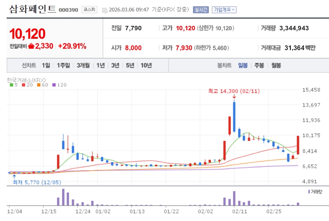Click the 시가 value 8,000
The width and height of the screenshot is (329, 221).
[x=133, y=48]
